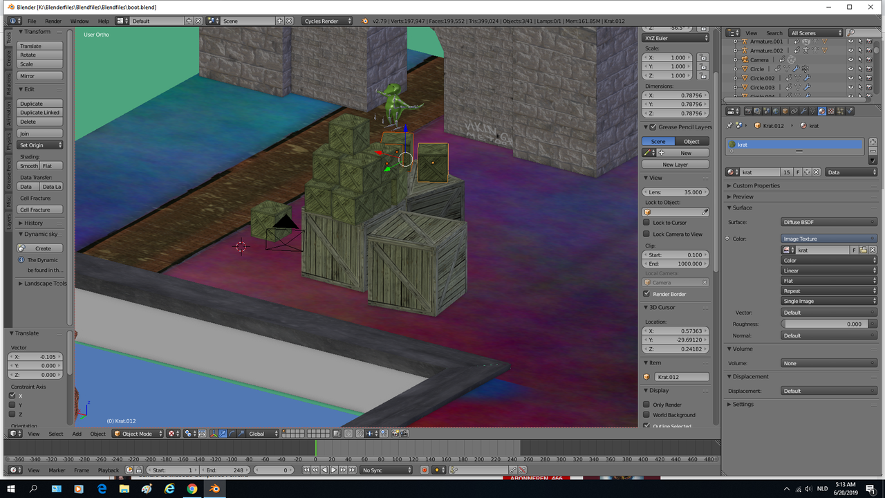Open the Particles properties tab
Screen dimensions: 885x498
840,111
